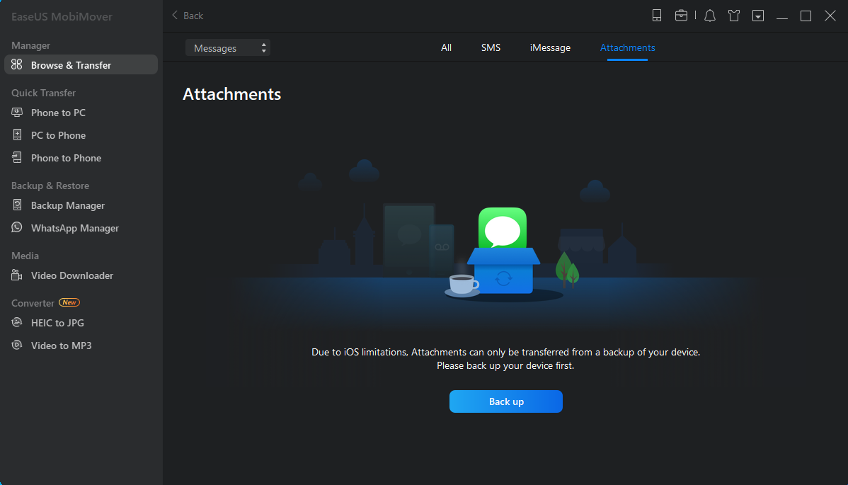Click the Manager section label

click(30, 45)
